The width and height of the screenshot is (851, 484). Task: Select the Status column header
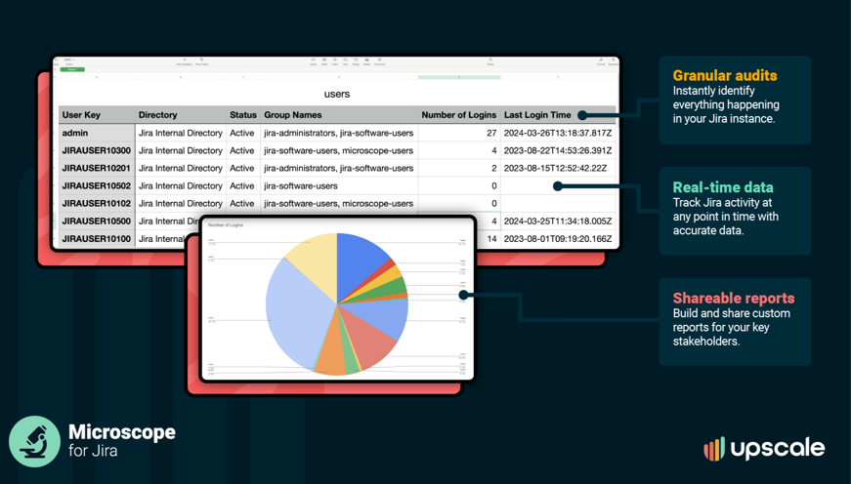click(243, 115)
